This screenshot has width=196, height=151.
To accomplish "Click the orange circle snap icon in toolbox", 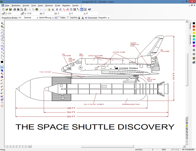I will pyautogui.click(x=2, y=106).
